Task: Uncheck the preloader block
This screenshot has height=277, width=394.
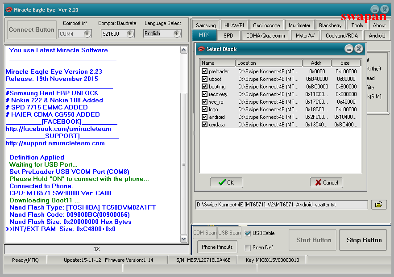Action: pyautogui.click(x=204, y=71)
